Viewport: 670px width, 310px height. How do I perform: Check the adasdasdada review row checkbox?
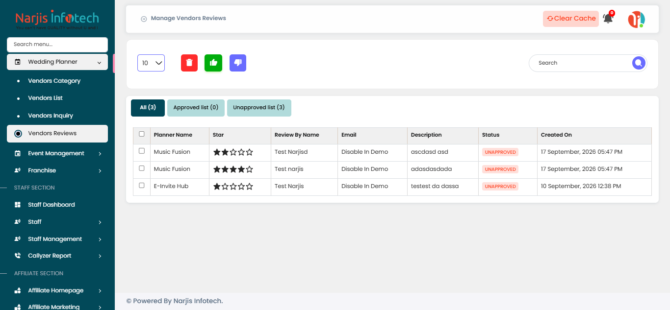pos(142,168)
